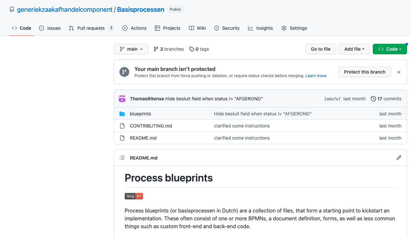Dismiss the branch protection banner
The height and width of the screenshot is (238, 411).
pos(399,72)
